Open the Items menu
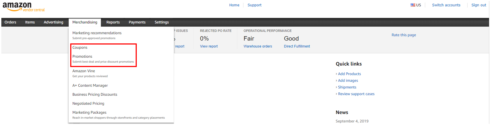The width and height of the screenshot is (492, 126). pyautogui.click(x=30, y=22)
